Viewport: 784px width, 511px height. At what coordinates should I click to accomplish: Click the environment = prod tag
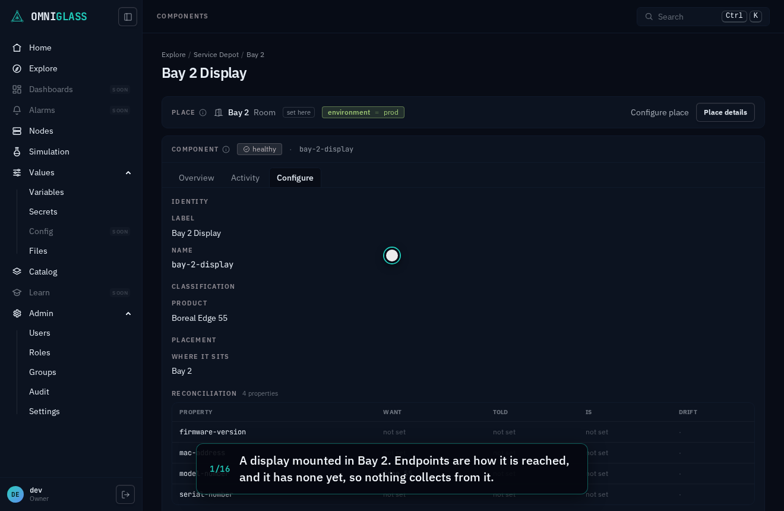click(x=363, y=112)
